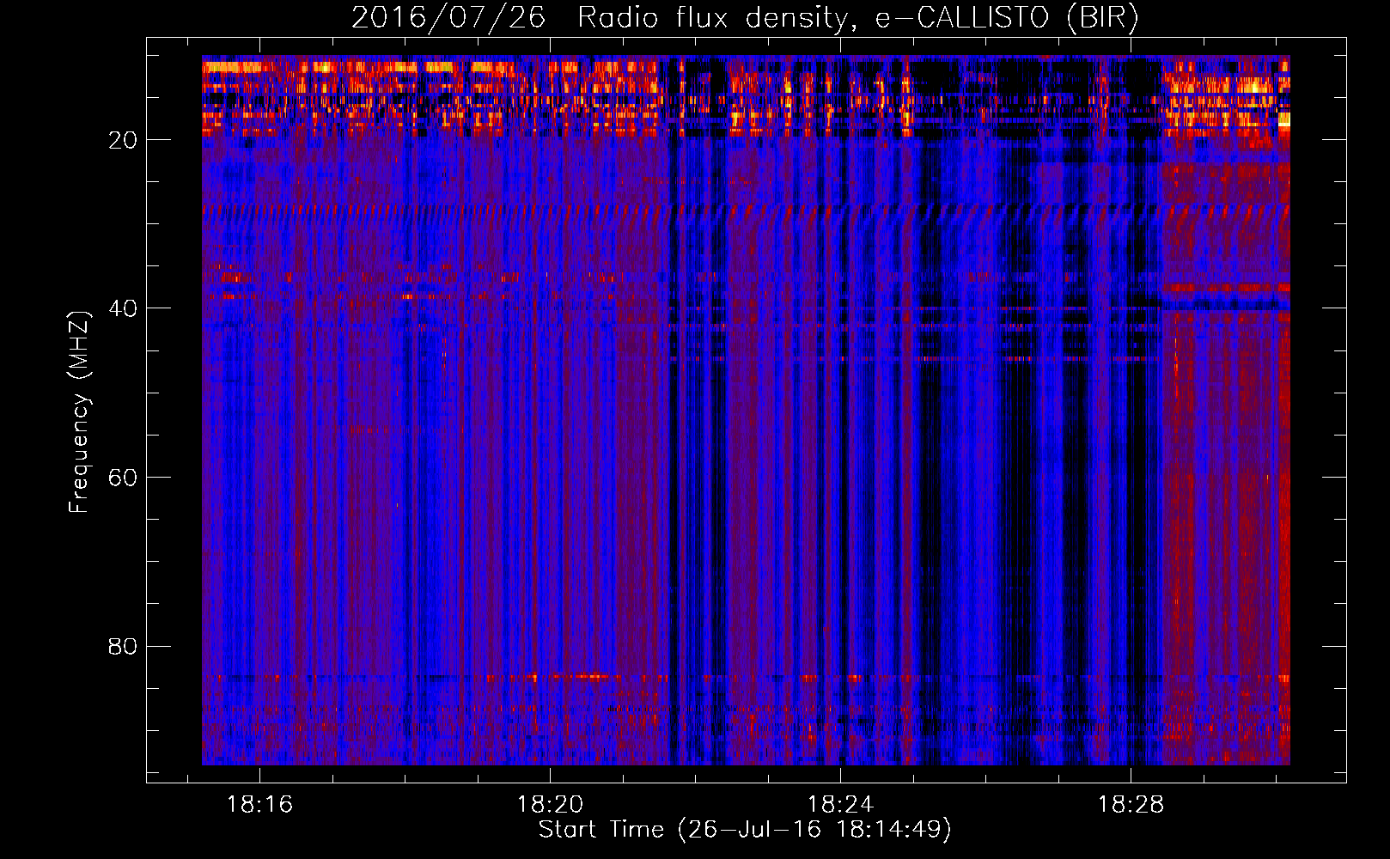Click the 40 MHz frequency tick label
Screen dimensions: 1390x859
coord(123,308)
